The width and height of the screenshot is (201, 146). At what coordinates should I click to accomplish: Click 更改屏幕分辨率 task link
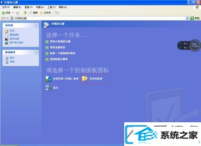pyautogui.click(x=59, y=59)
